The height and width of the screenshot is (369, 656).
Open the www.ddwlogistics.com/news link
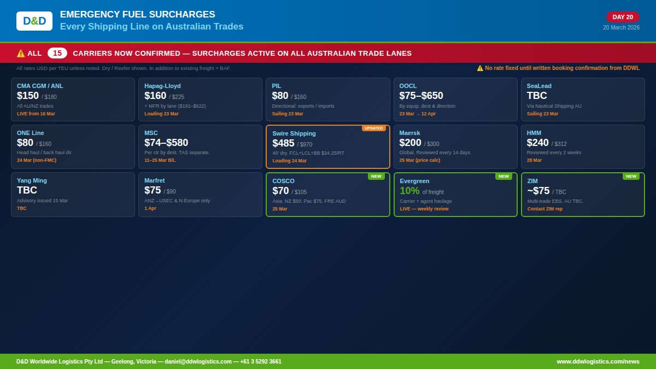pyautogui.click(x=598, y=361)
